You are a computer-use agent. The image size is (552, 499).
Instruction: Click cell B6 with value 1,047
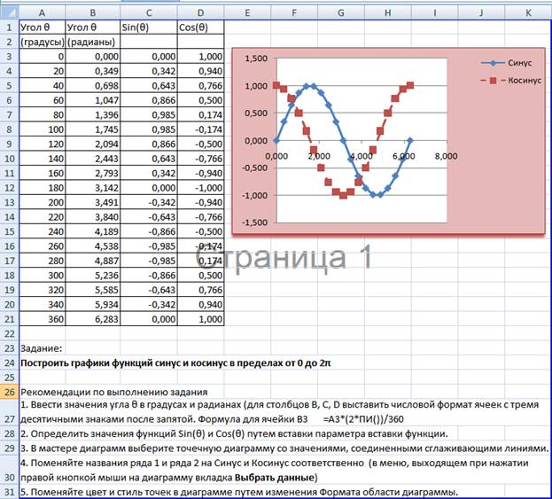[x=93, y=100]
